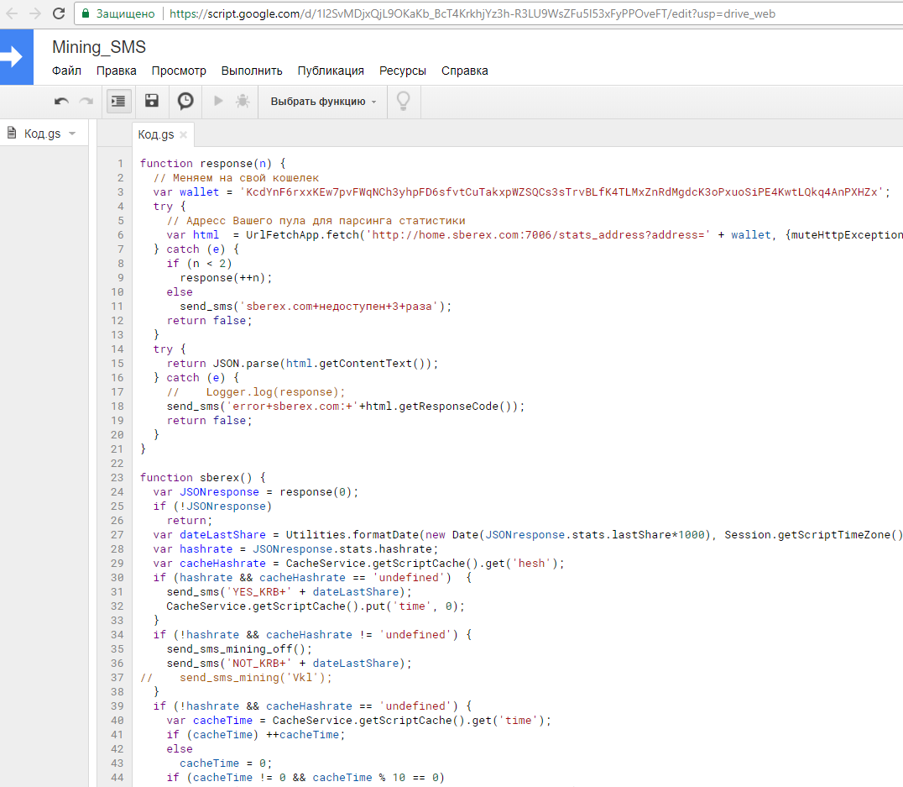903x787 pixels.
Task: Click "cacheTime = 0;" on line 43
Action: 226,763
